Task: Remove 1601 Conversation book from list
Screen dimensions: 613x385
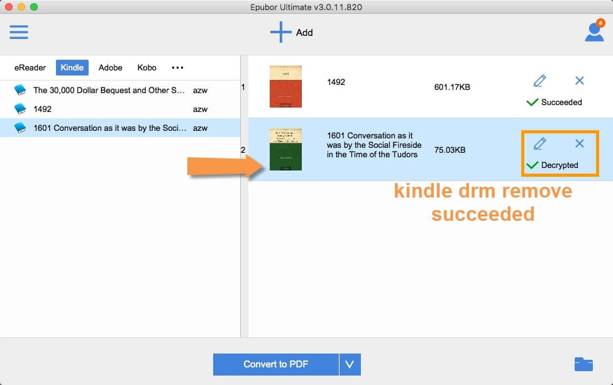Action: click(580, 143)
